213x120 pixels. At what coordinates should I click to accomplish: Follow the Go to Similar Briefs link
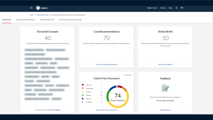(165, 64)
